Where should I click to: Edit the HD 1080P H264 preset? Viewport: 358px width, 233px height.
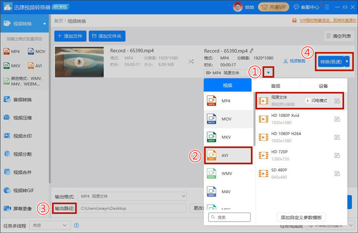coord(337,137)
